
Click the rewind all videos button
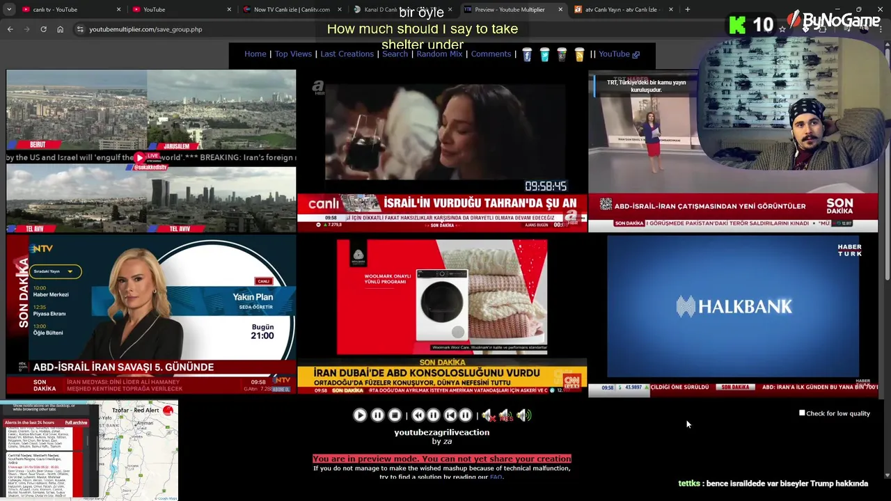418,415
